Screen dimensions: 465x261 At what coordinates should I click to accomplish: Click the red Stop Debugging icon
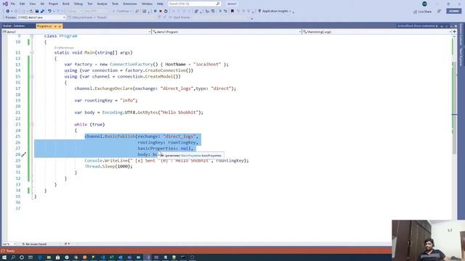tap(161, 12)
